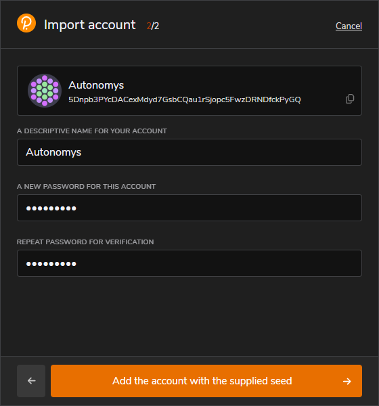Viewport: 379px width, 406px height.
Task: Click the Autonomys name in the account card
Action: pos(96,85)
